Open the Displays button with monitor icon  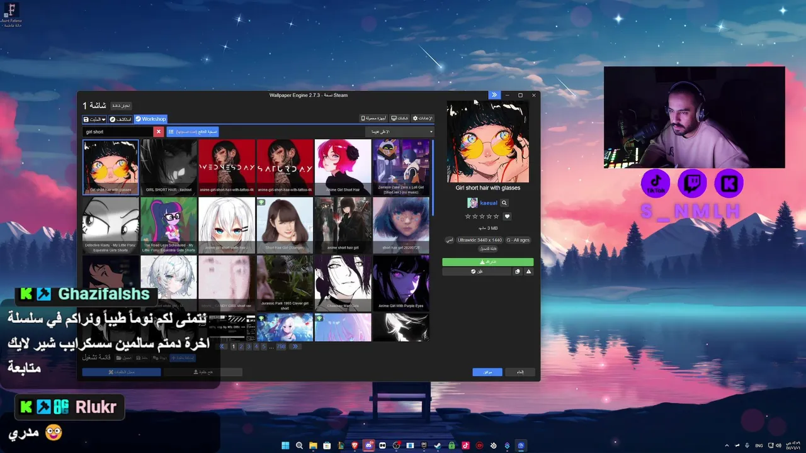coord(400,118)
